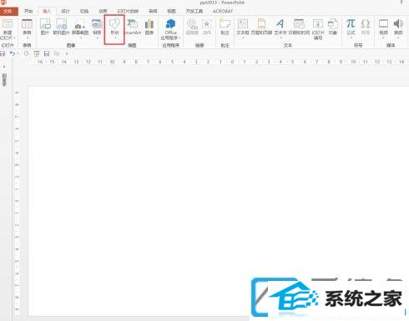The width and height of the screenshot is (409, 321).
Task: Open the File (文件) tab
Action: click(8, 11)
